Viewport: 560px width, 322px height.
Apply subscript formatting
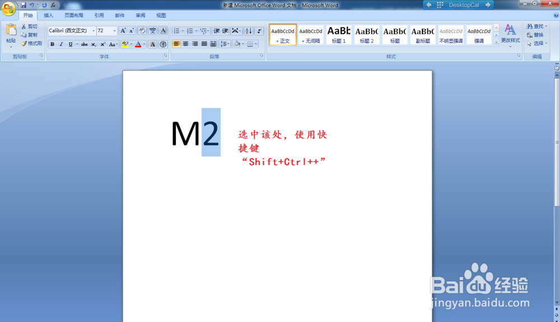click(94, 44)
